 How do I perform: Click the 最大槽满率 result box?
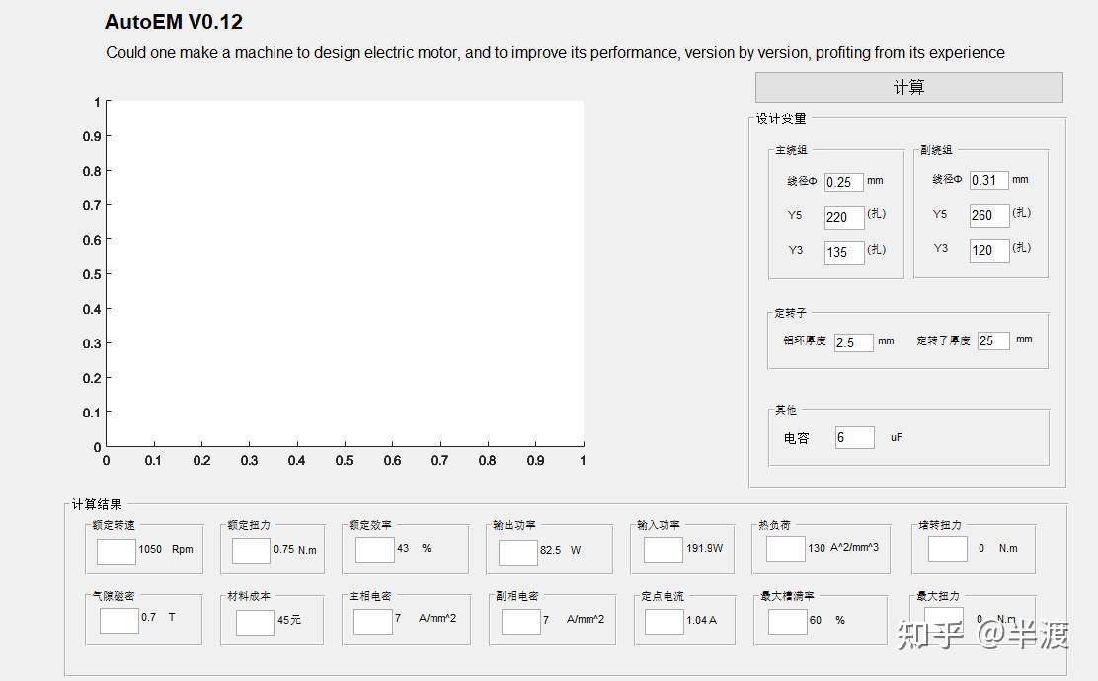click(788, 622)
